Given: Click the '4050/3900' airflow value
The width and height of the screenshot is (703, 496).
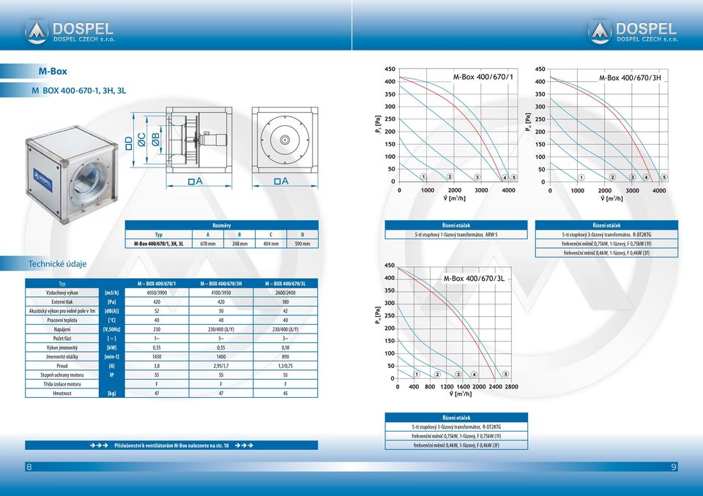Looking at the screenshot, I should click(157, 293).
